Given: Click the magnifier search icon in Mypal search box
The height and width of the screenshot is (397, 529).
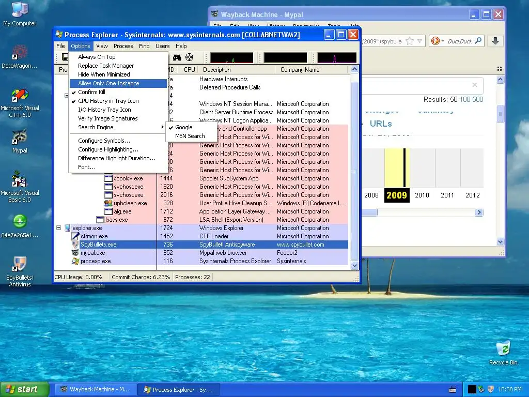Looking at the screenshot, I should click(478, 41).
